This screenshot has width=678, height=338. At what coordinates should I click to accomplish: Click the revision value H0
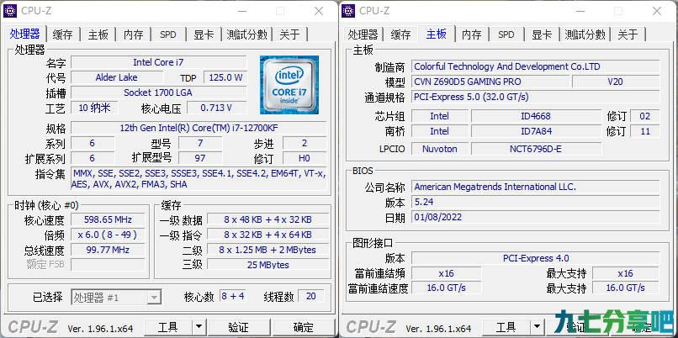click(x=305, y=158)
